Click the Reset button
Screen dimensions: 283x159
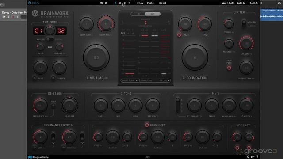(163, 3)
